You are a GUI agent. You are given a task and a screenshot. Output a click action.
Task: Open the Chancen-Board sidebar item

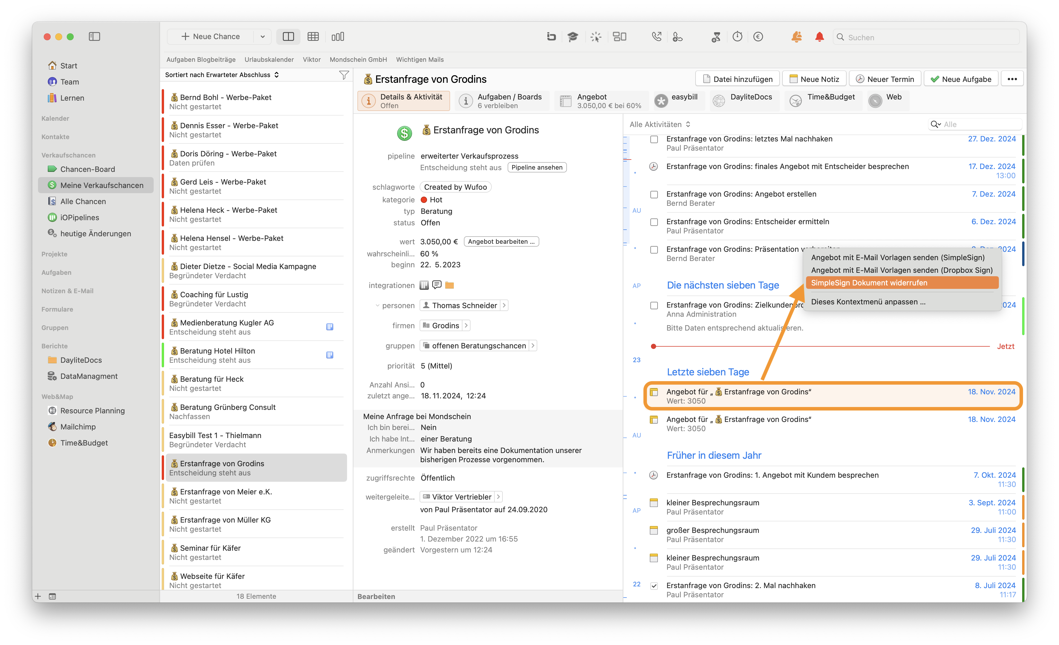pos(87,169)
